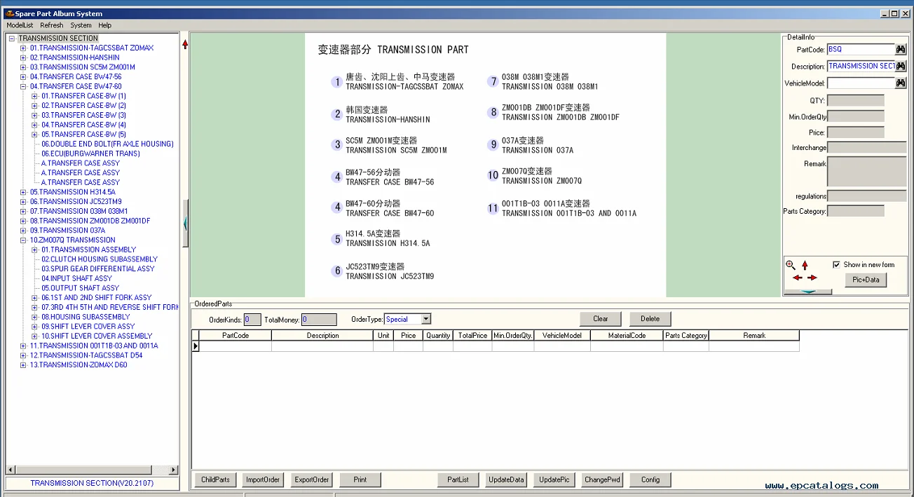Click the ExportOrder button
914x497 pixels.
(311, 479)
